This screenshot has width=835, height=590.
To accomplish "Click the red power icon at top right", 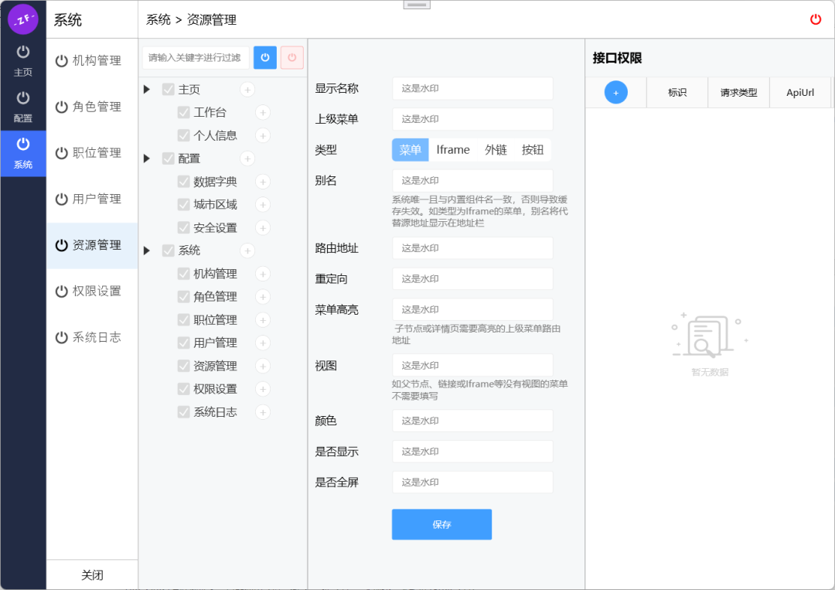I will 816,19.
